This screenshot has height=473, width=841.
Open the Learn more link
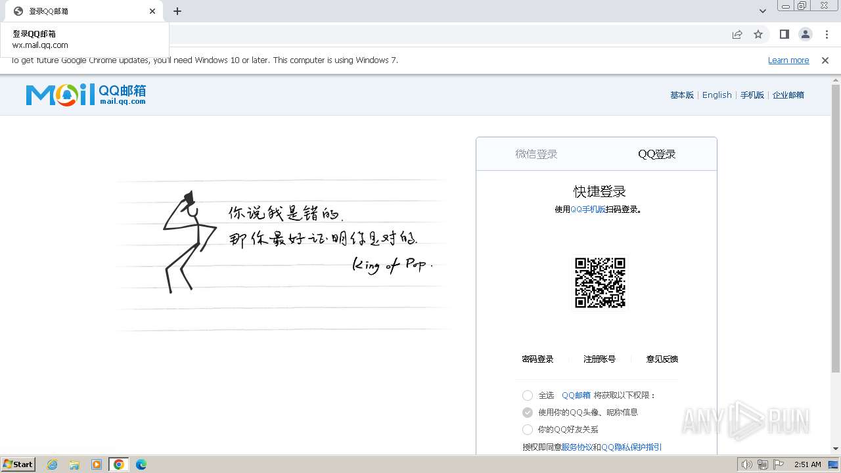(x=788, y=60)
